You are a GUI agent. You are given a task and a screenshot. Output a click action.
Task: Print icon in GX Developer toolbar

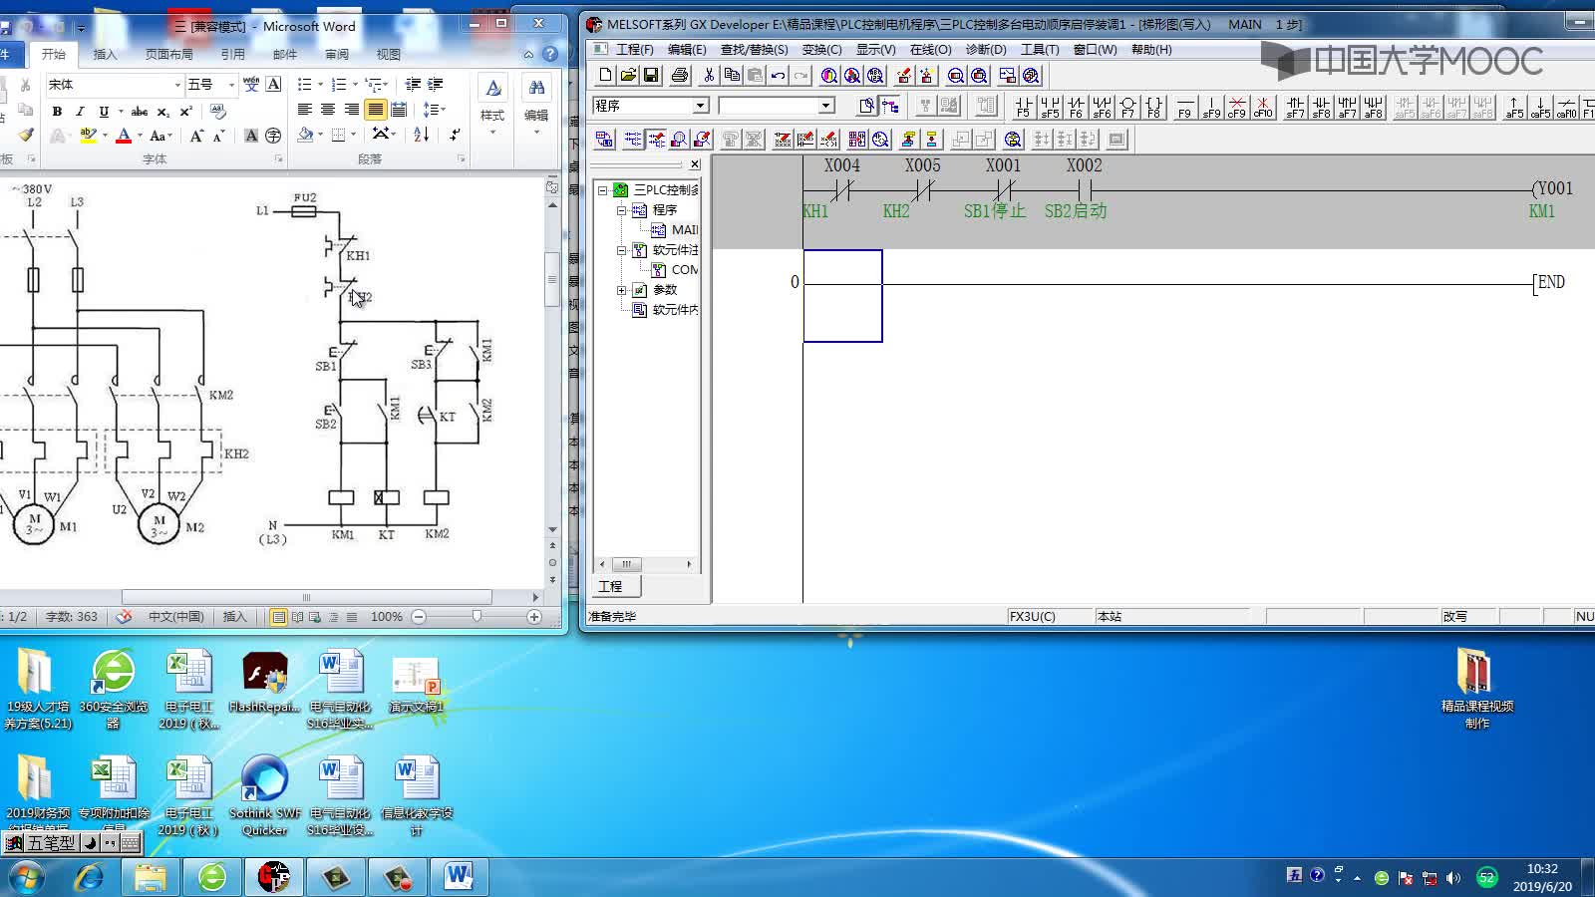(680, 75)
